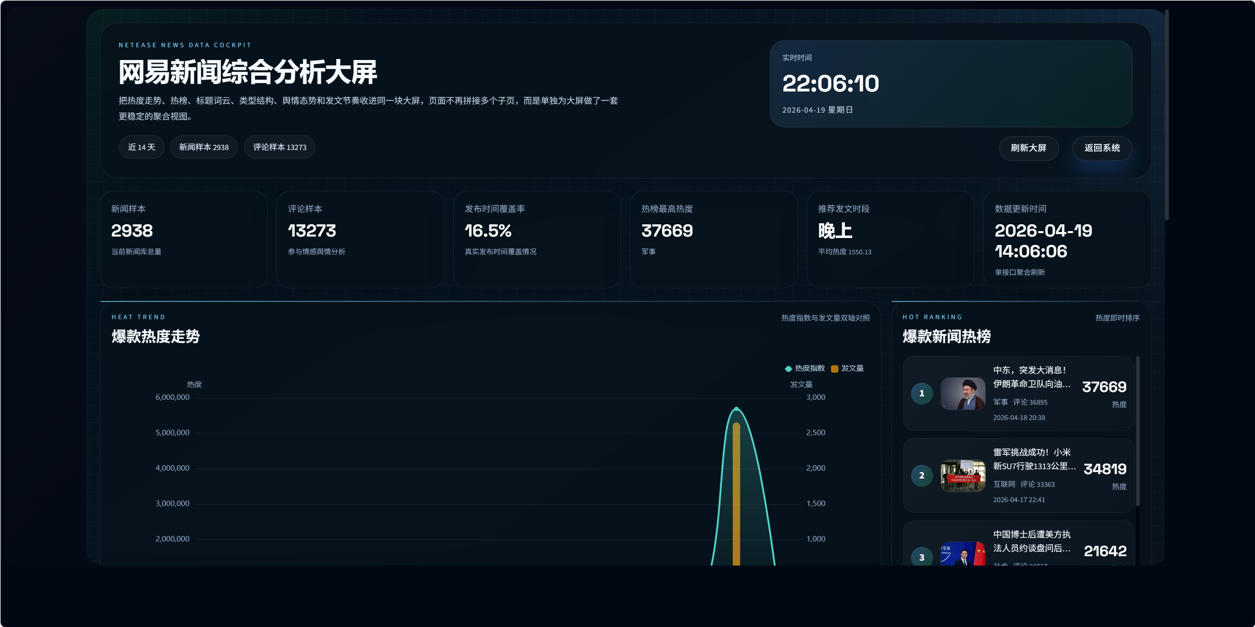Screen dimensions: 1255x627
Task: Click the main page vertical scrollbar
Action: click(x=1166, y=116)
